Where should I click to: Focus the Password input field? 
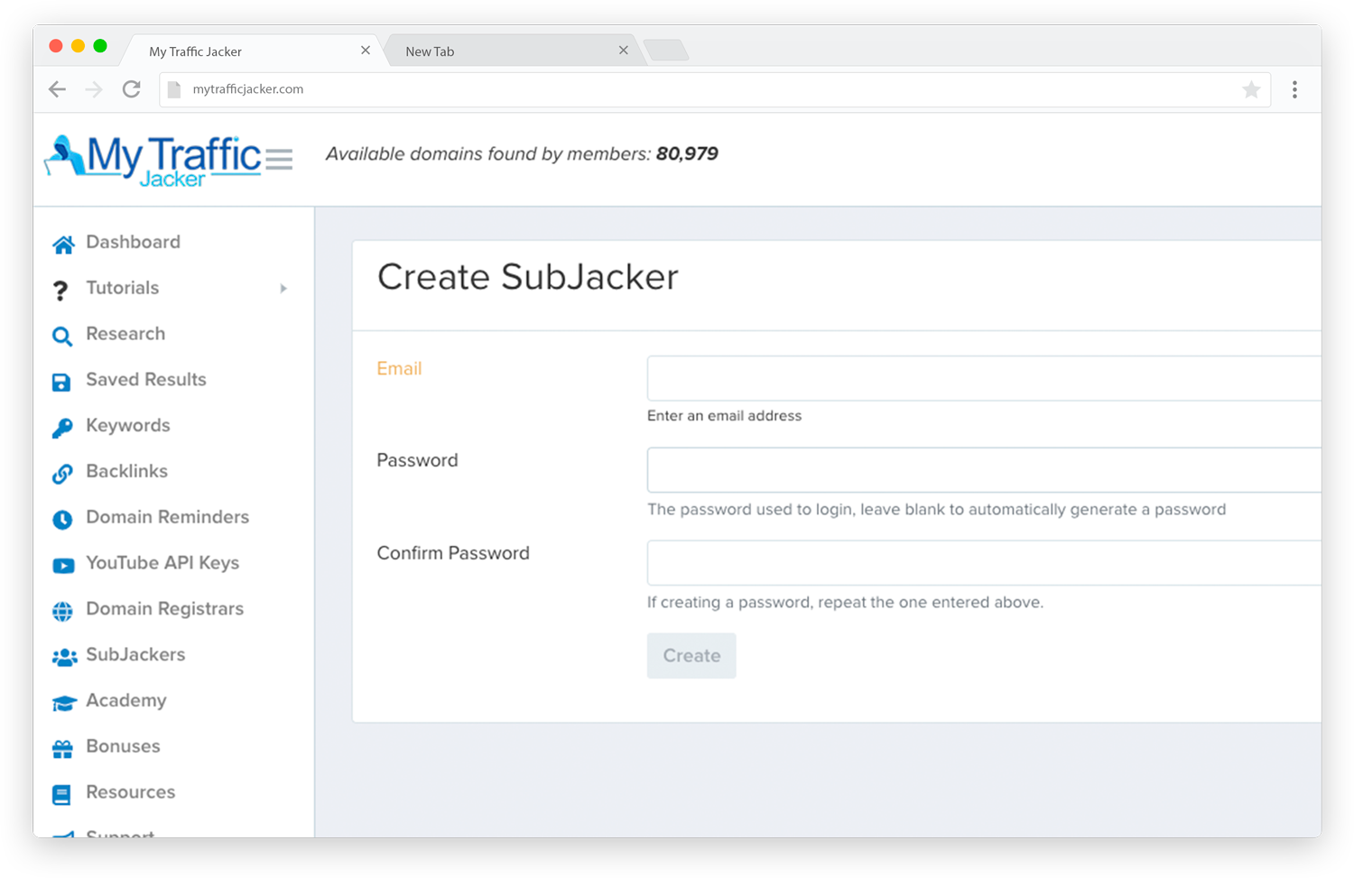point(984,470)
